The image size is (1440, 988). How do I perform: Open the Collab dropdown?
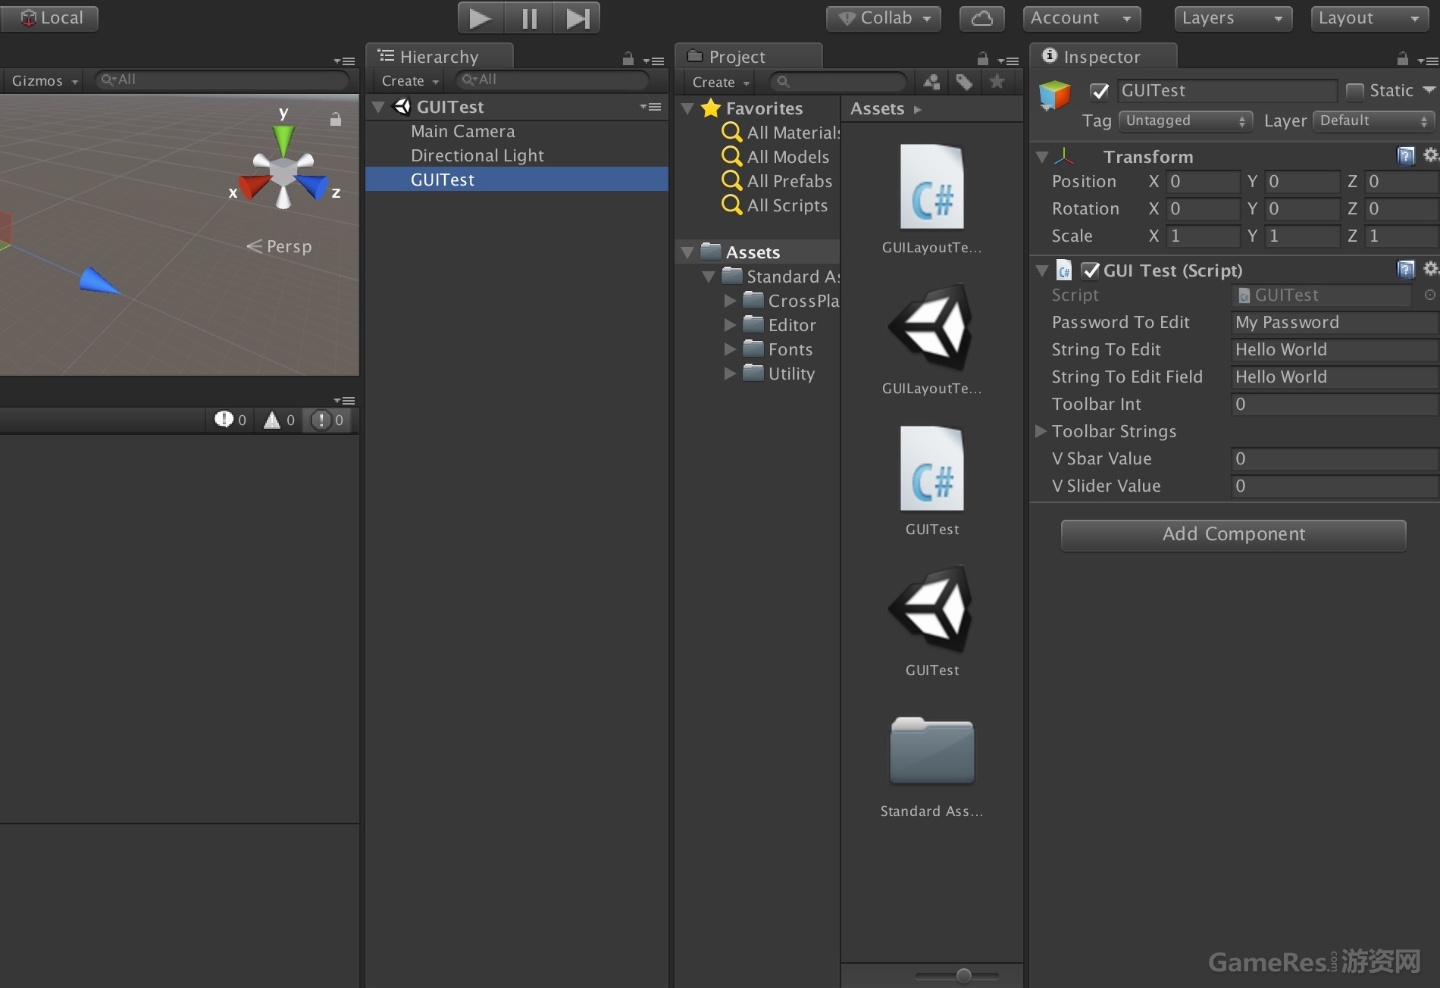[884, 18]
